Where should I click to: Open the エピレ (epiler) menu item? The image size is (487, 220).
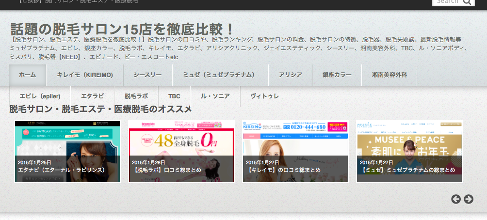pyautogui.click(x=40, y=96)
